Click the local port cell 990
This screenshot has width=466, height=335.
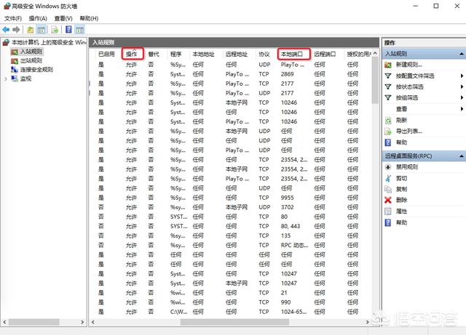tap(285, 302)
